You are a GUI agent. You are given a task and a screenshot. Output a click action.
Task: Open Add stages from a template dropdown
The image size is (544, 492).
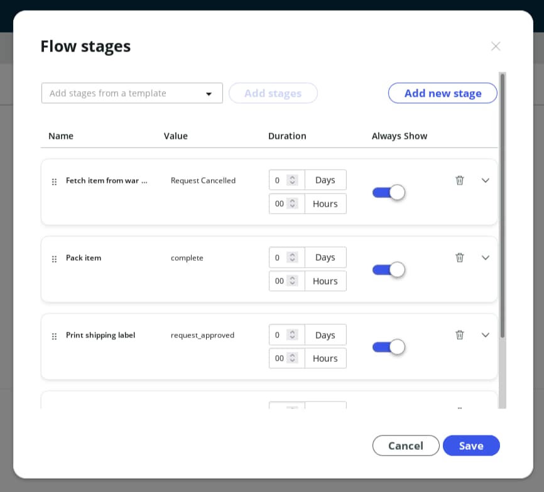click(132, 93)
